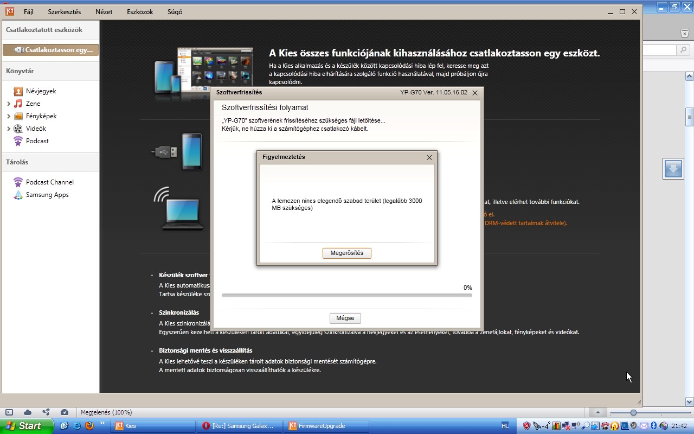Click the rocket tray icon
Viewport: 694px width, 434px height.
(x=537, y=426)
